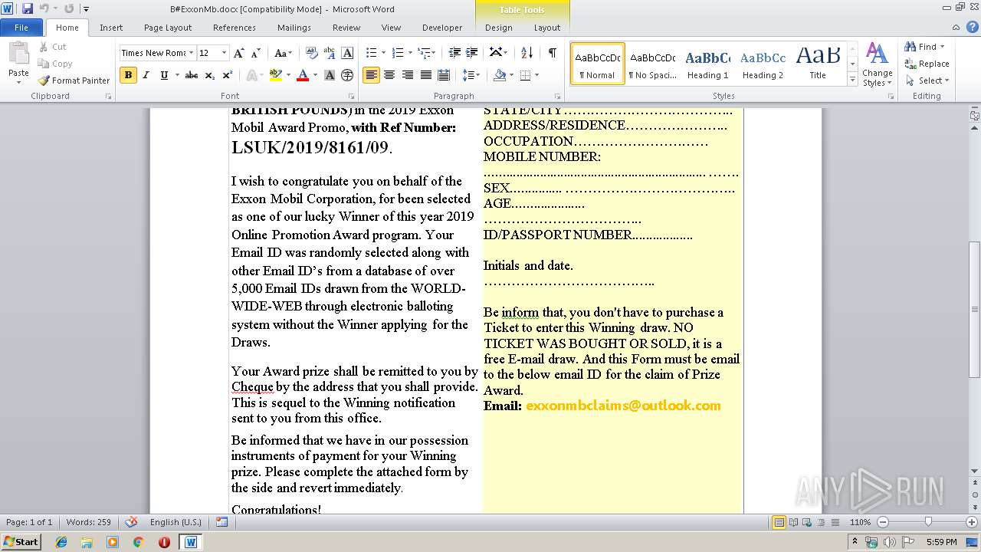Toggle Superscript formatting
The height and width of the screenshot is (552, 981).
227,75
